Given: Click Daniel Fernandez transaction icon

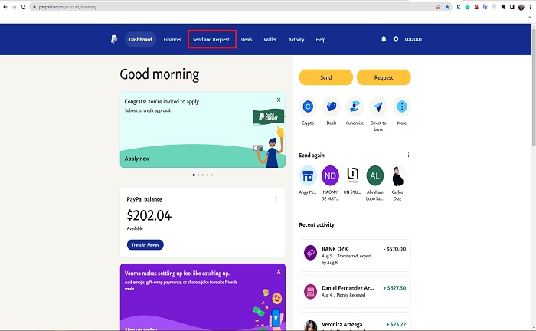Looking at the screenshot, I should [310, 292].
